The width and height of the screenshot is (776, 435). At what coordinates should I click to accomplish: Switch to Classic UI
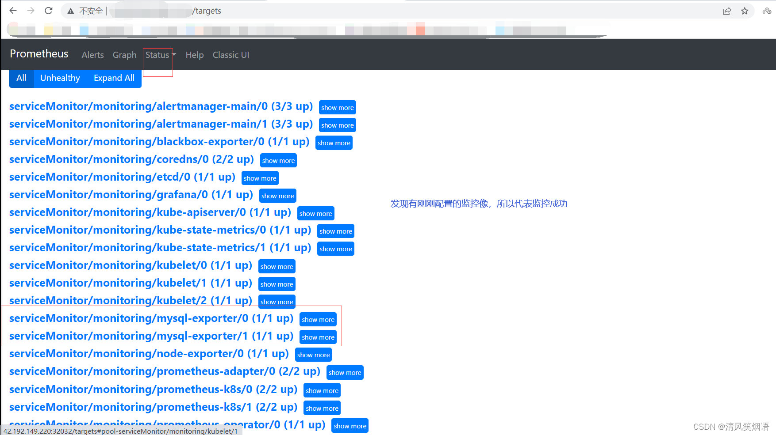231,55
